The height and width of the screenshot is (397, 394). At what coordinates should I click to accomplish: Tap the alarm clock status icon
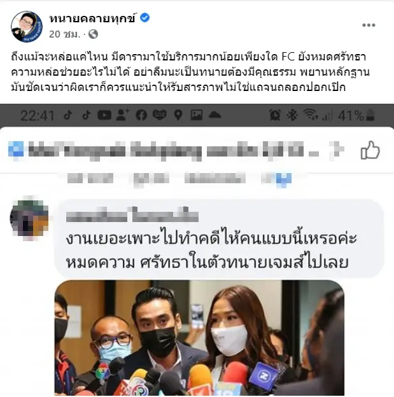click(275, 115)
